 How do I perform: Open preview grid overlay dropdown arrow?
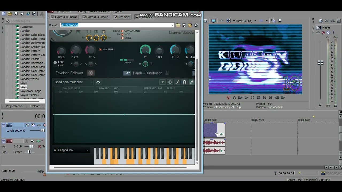point(266,21)
